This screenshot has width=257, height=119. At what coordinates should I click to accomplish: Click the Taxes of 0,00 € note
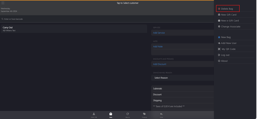click(169, 106)
